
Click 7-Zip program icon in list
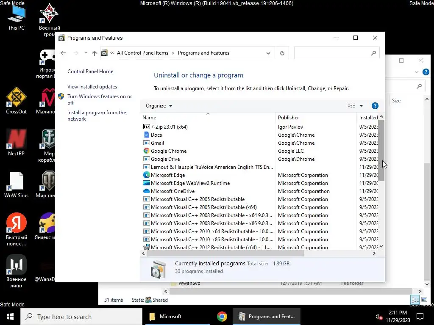[146, 127]
